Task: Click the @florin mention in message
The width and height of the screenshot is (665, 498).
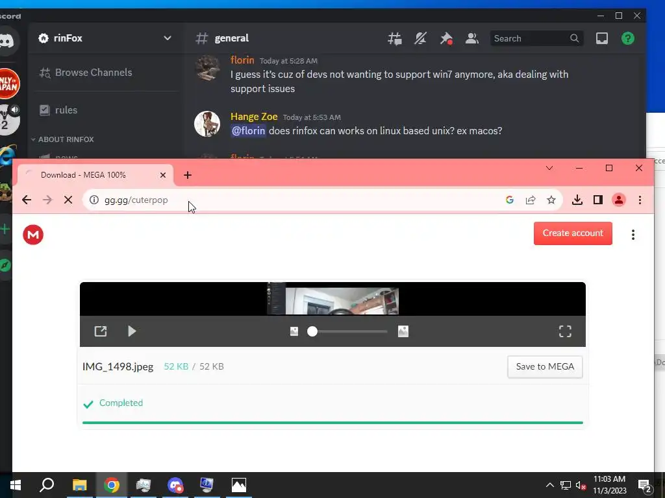Action: [248, 131]
